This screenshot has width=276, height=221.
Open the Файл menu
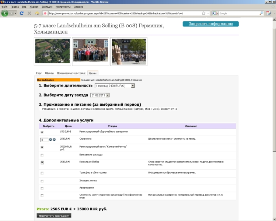click(x=4, y=7)
